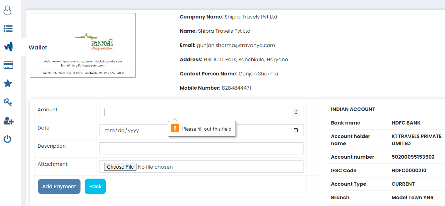Open the add user icon in sidebar
Screen dimensions: 445x206
(x=9, y=121)
